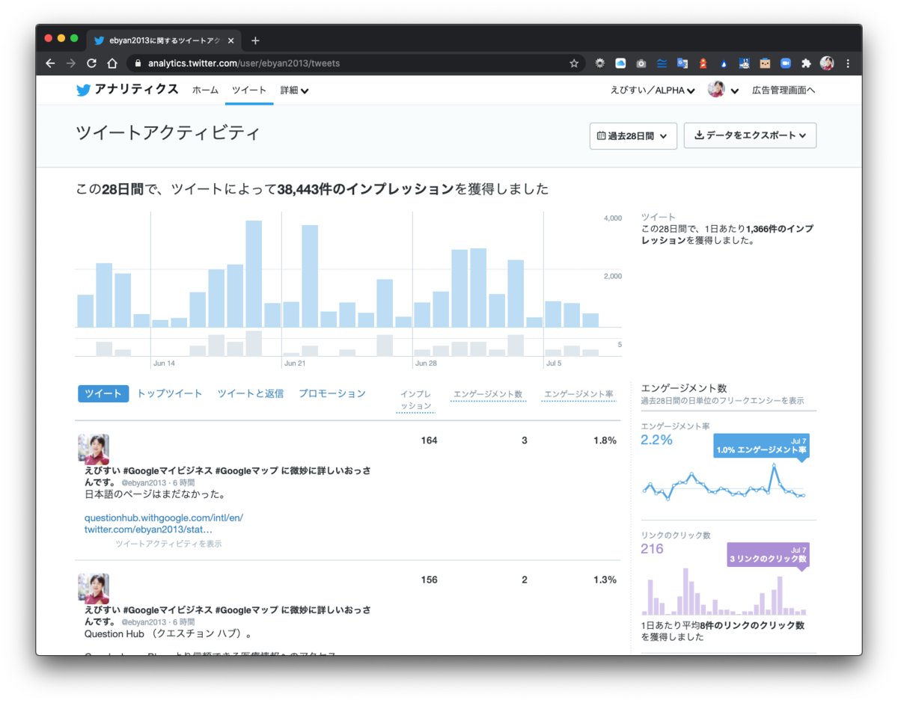
Task: Click the エンゲージメント数 column header
Action: (488, 394)
